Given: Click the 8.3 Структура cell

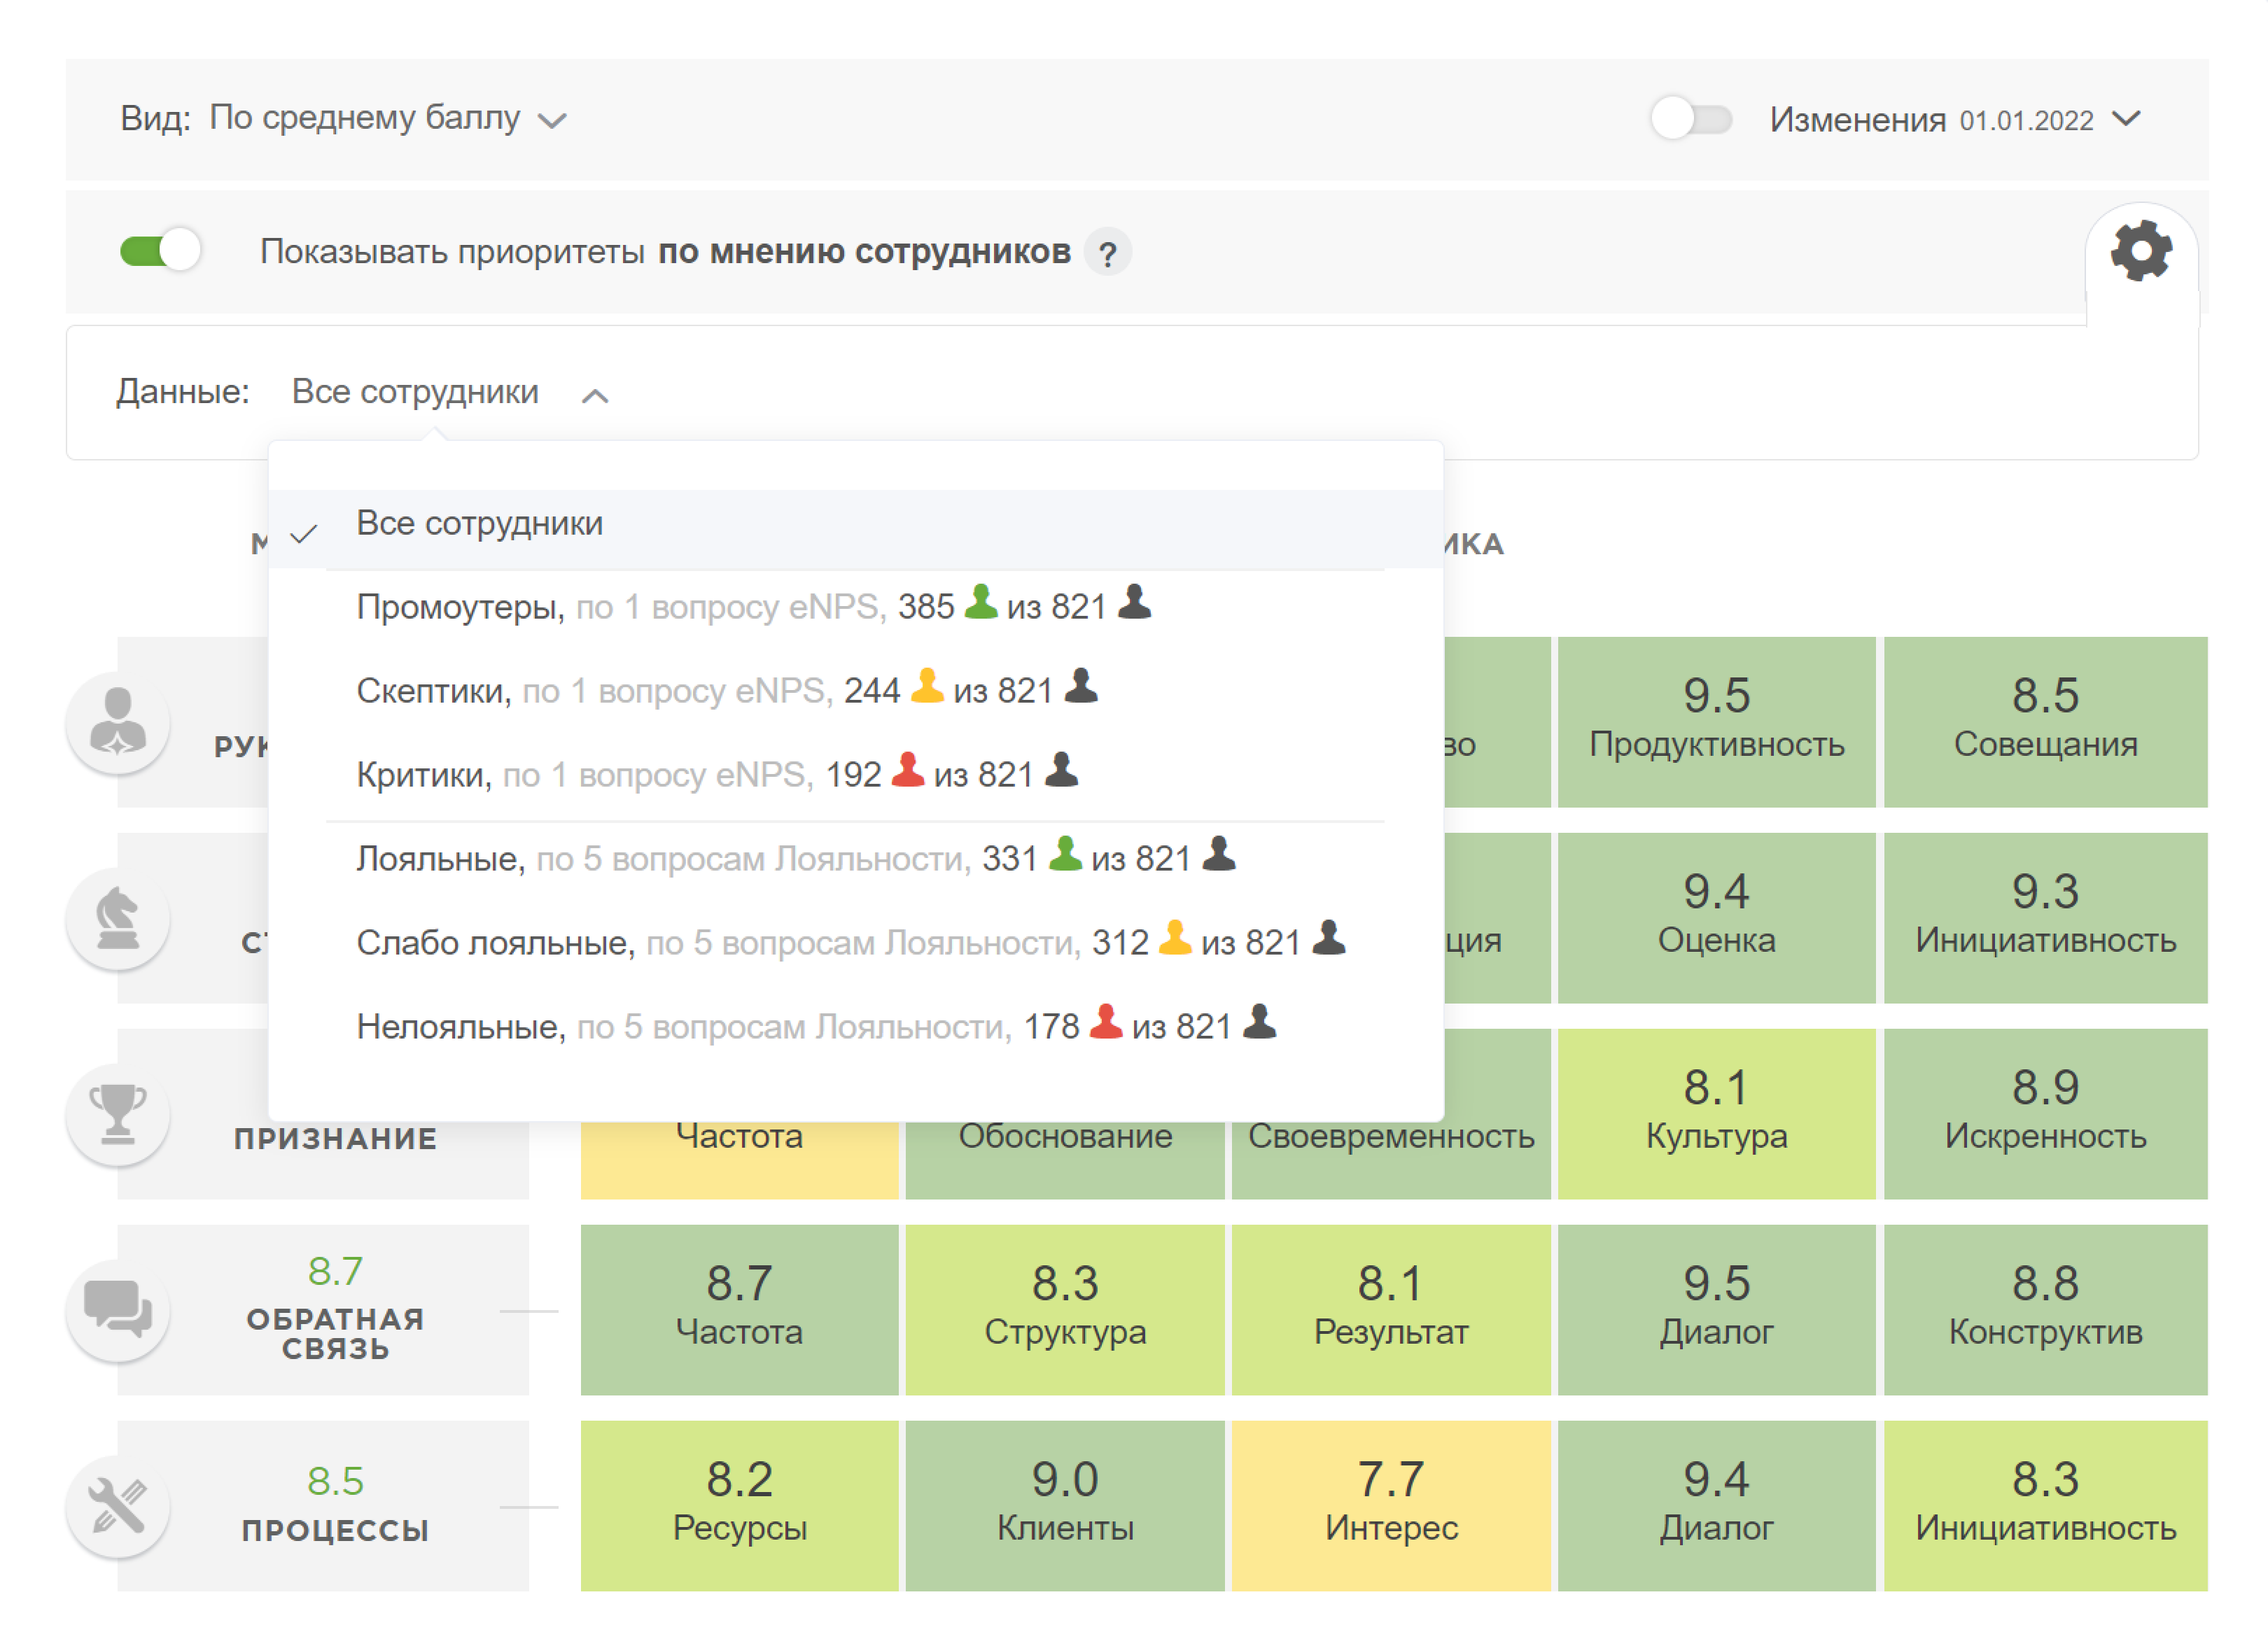Looking at the screenshot, I should click(x=1065, y=1309).
